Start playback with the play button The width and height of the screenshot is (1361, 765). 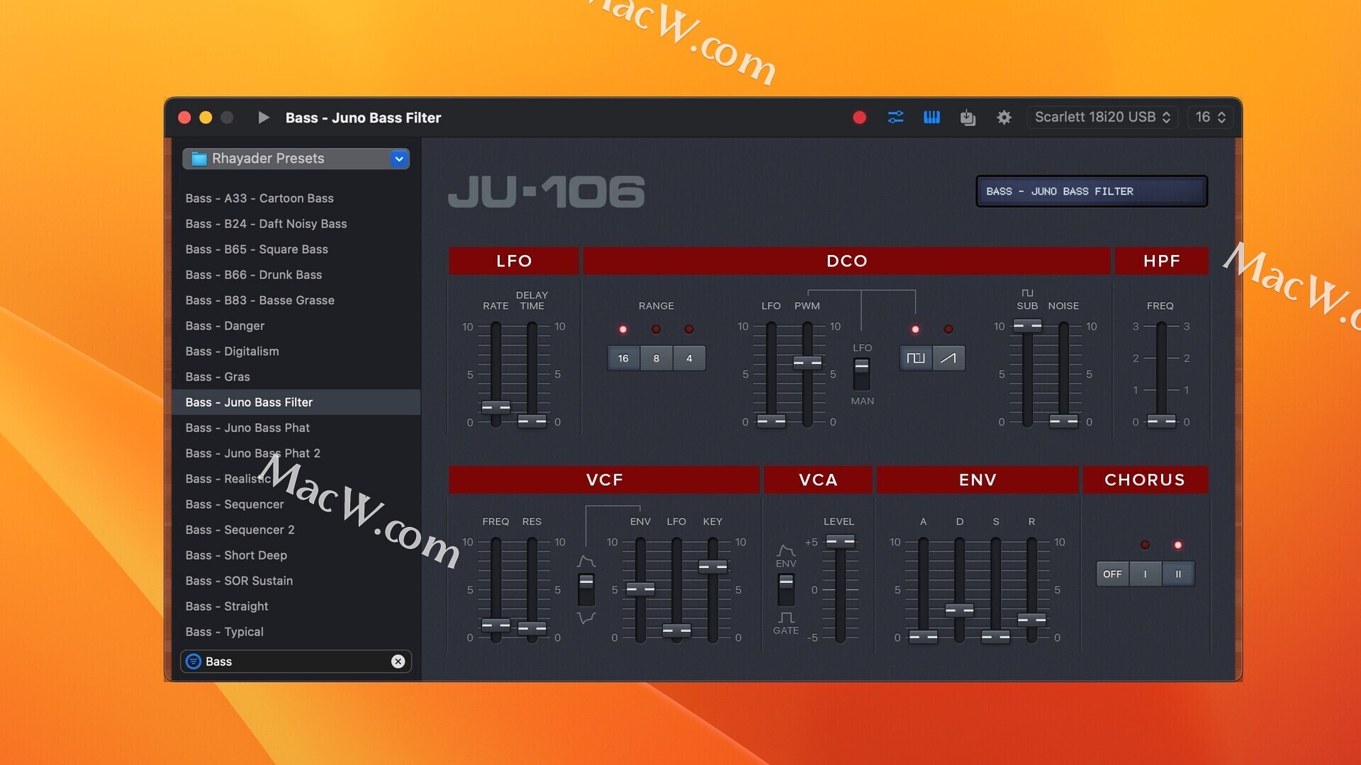point(264,118)
